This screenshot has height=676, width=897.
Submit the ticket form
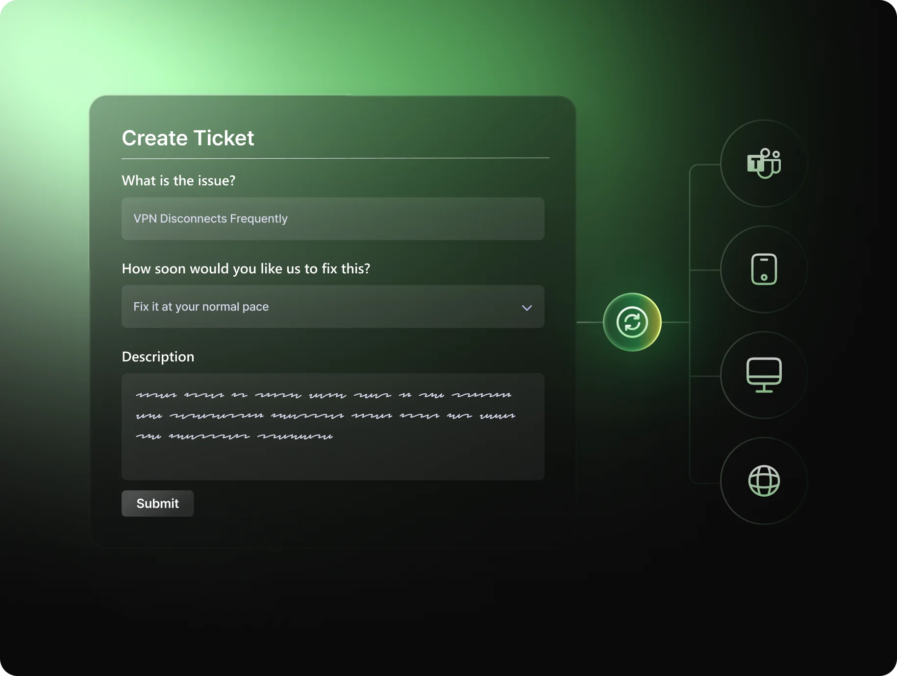coord(157,503)
